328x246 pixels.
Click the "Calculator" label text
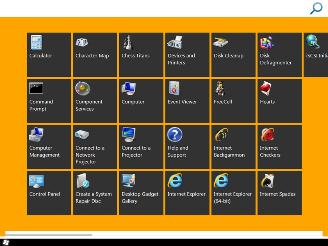coord(41,56)
